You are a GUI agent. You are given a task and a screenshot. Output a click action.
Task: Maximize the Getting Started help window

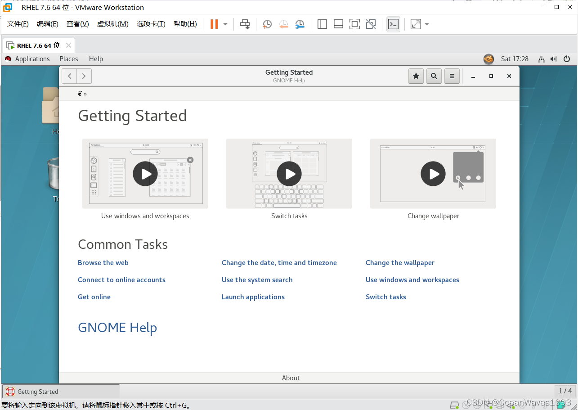(491, 77)
